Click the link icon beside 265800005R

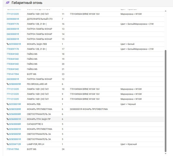tap(8, 84)
